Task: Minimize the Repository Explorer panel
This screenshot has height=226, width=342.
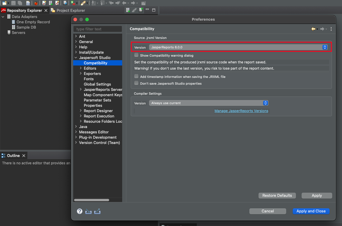Action: coord(147,9)
